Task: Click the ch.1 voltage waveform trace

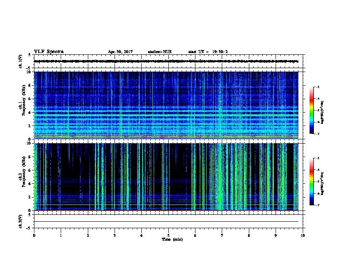Action: (x=166, y=61)
